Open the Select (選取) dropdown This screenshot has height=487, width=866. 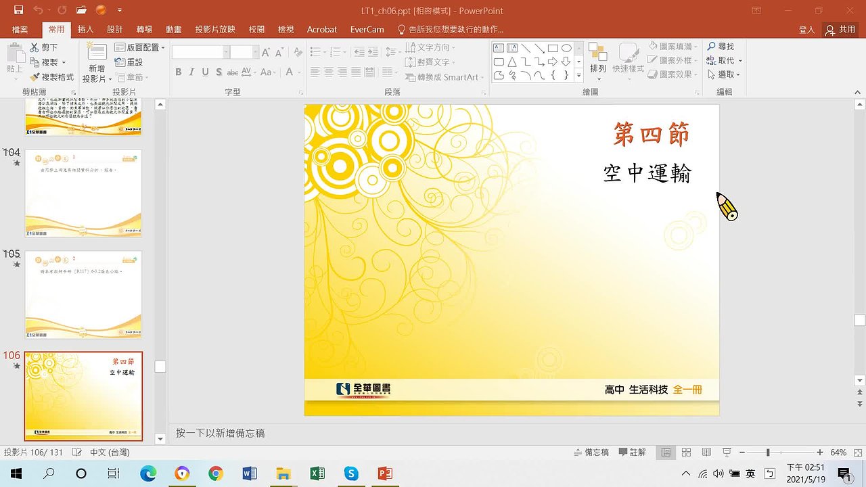point(724,75)
